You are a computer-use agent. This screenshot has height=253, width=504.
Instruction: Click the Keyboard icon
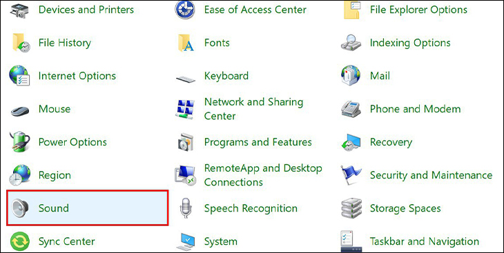pos(186,78)
